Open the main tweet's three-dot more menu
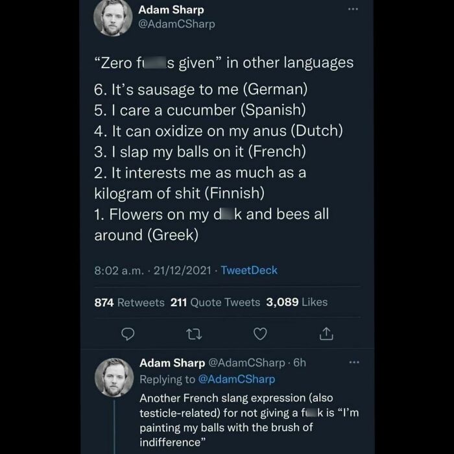The width and height of the screenshot is (454, 454). click(353, 10)
